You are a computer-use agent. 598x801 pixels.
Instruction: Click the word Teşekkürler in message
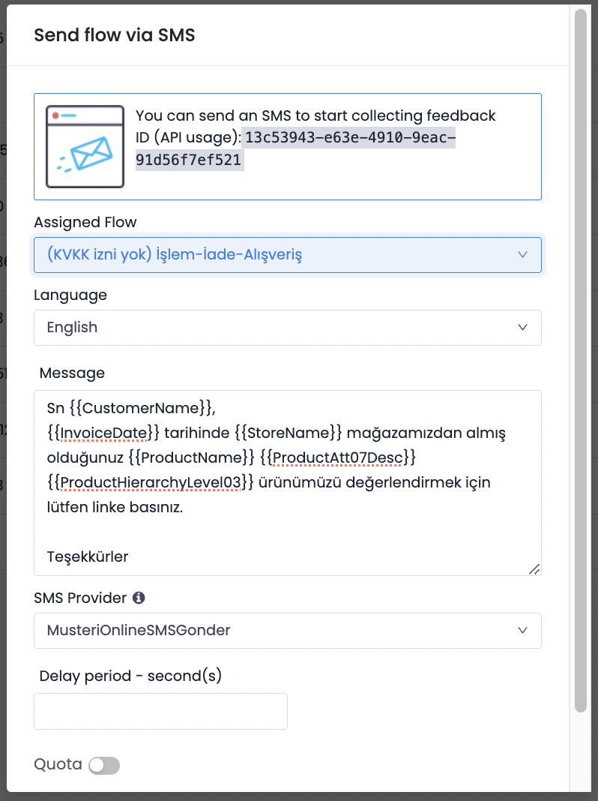point(88,556)
